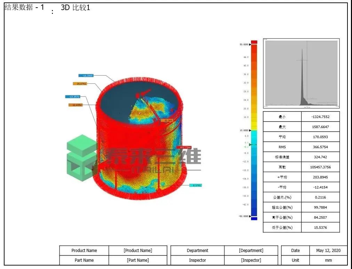Click the -16.2865 deviation annotation label
Viewport: 352px width, 269px height.
point(86,75)
